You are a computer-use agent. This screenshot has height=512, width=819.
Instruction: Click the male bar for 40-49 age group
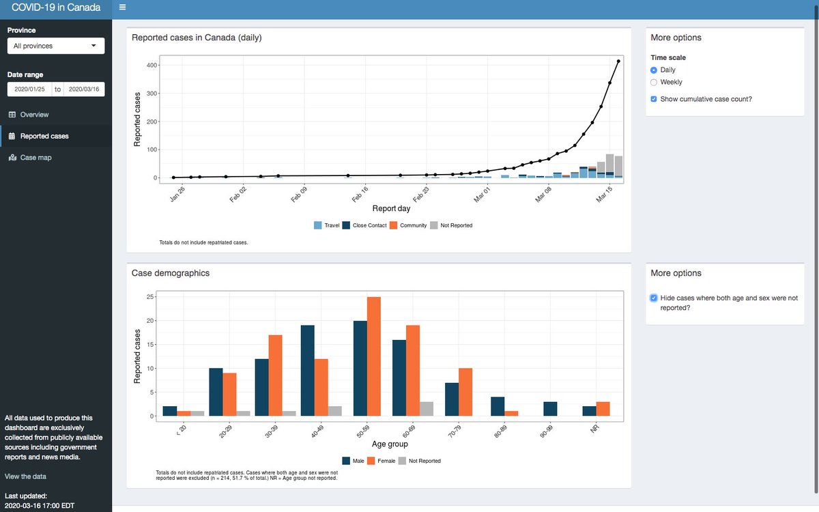pos(308,371)
